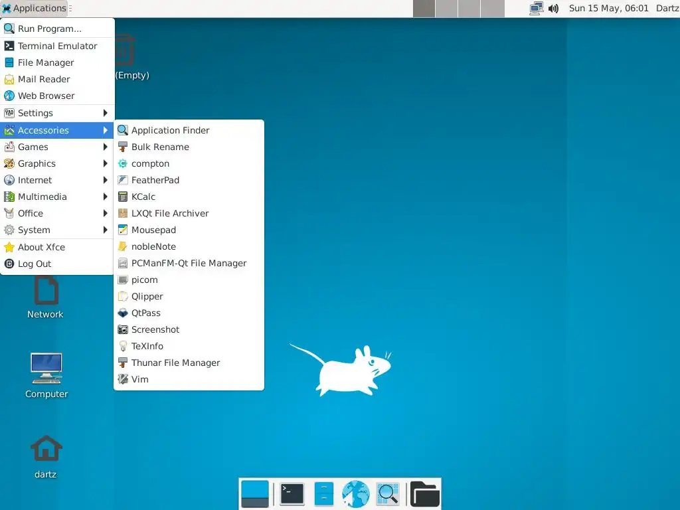This screenshot has width=680, height=510.
Task: Expand the Office submenu arrow
Action: (x=105, y=213)
